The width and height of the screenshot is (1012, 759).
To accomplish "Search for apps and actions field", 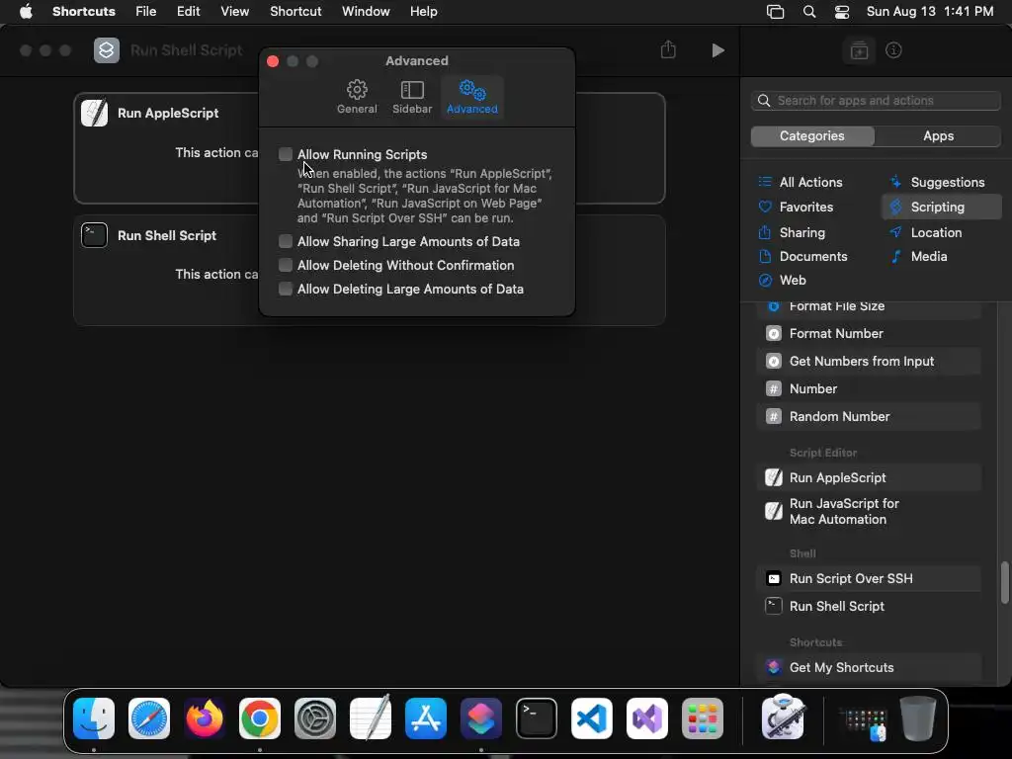I will click(x=876, y=101).
